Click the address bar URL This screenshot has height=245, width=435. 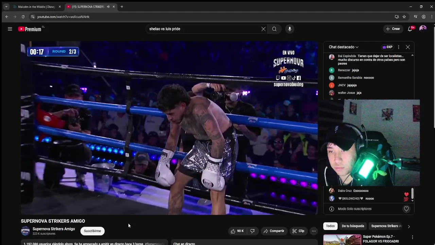point(64,17)
